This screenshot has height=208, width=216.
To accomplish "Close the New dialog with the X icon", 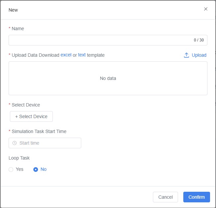I will 206,9.
